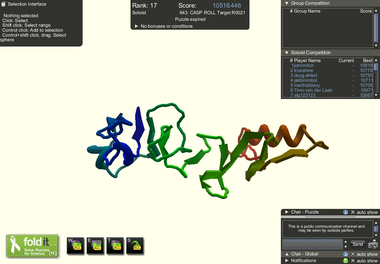Expand the Chat - Puzzle panel
Image resolution: width=380 pixels, height=264 pixels.
pos(286,212)
